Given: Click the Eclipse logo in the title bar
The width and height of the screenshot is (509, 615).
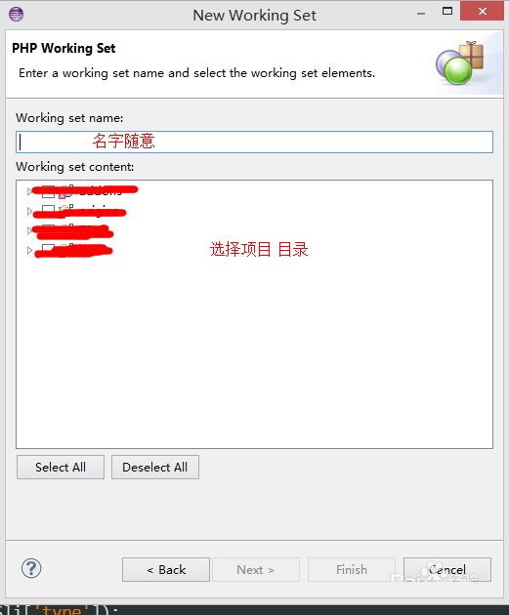Looking at the screenshot, I should pos(16,14).
